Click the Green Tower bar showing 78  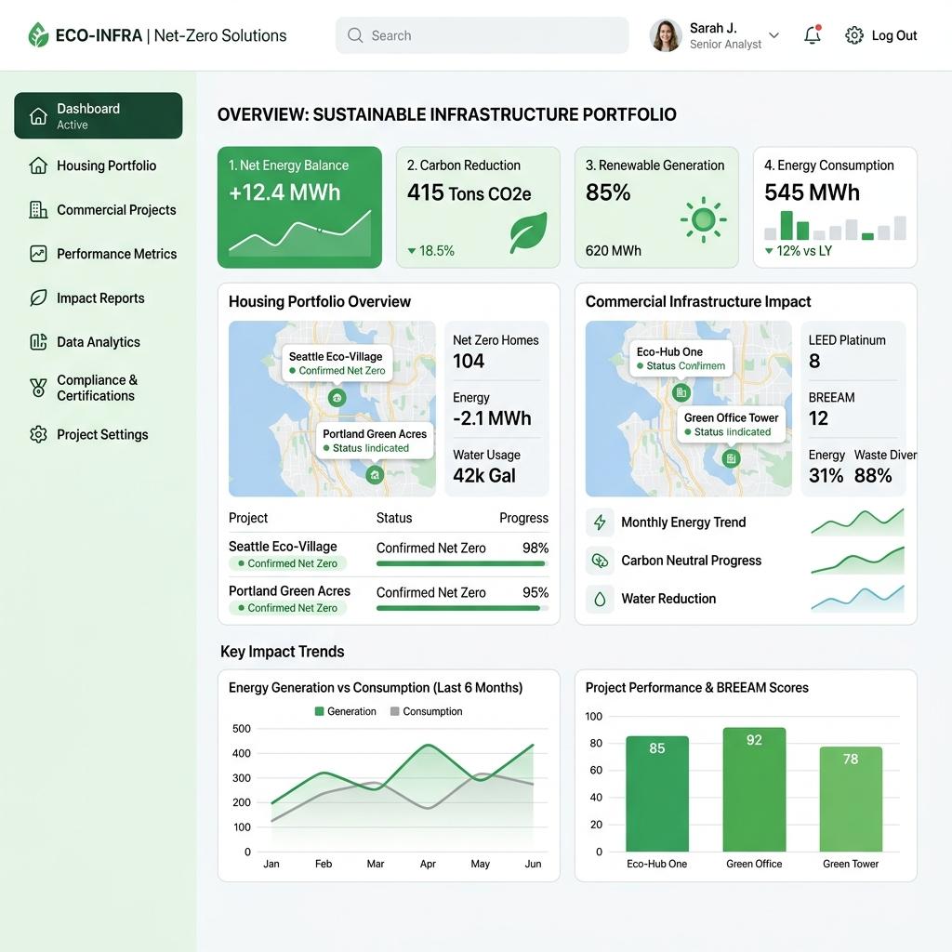click(851, 799)
